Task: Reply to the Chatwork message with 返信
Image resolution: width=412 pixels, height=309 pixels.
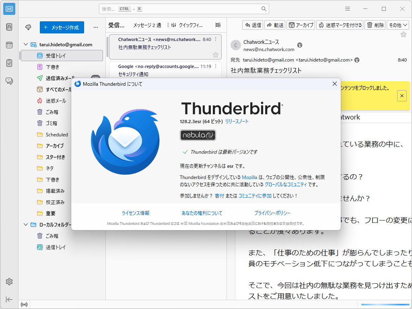Action: pos(253,25)
